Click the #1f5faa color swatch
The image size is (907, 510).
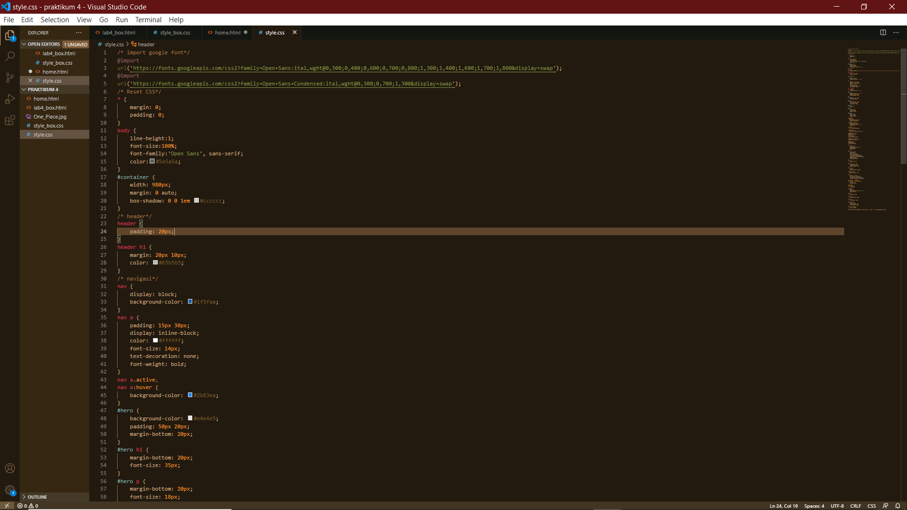[x=190, y=301]
